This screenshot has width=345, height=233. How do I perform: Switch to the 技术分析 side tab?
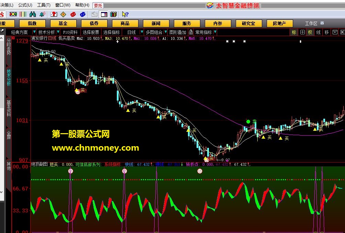(9, 78)
